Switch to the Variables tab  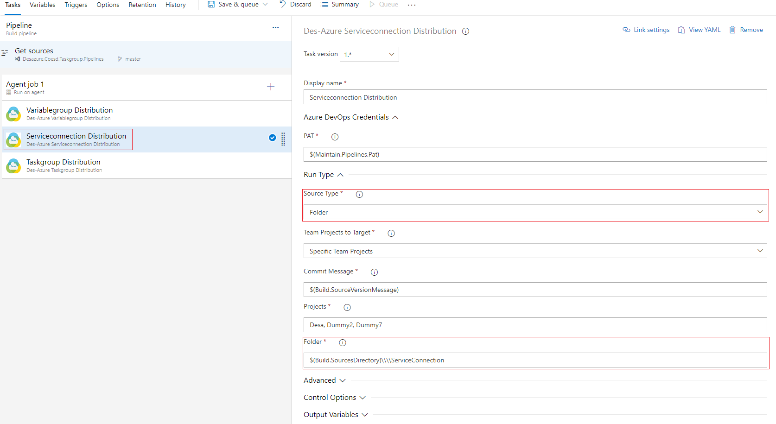[x=42, y=5]
